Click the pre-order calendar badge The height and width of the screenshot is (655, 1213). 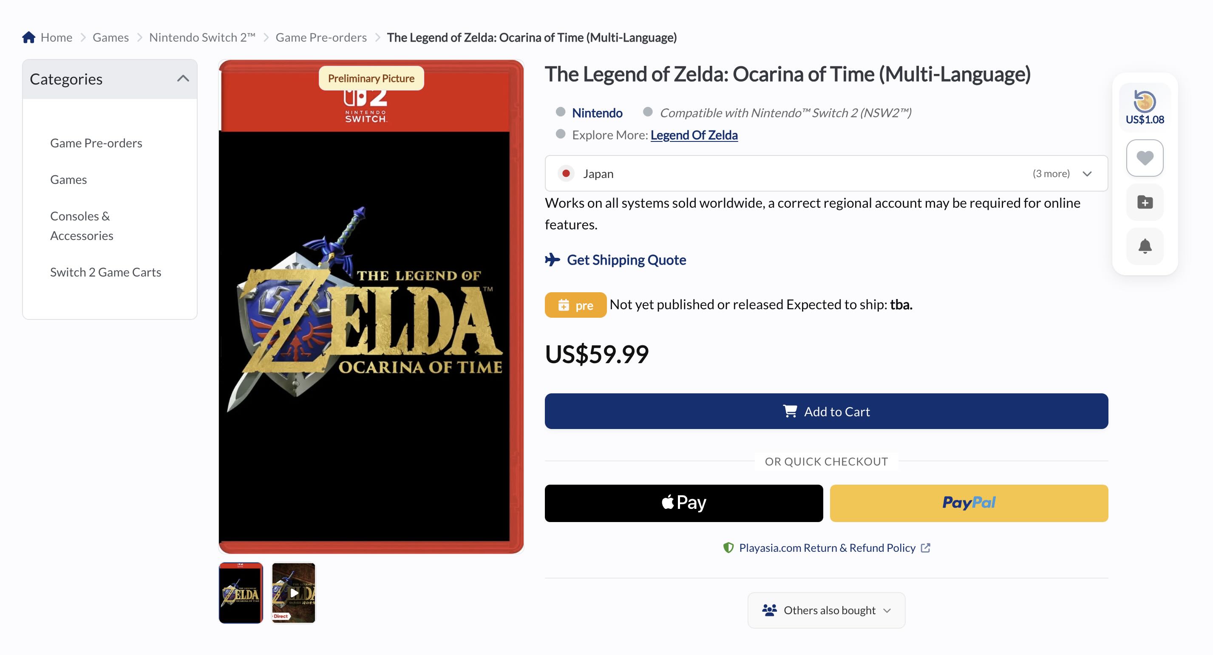coord(575,305)
